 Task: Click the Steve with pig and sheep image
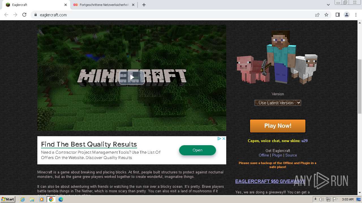click(x=277, y=57)
